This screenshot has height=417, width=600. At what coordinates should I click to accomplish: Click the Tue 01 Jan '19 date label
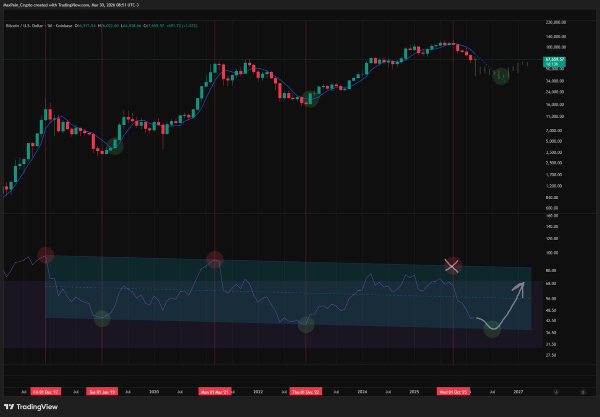tap(102, 392)
